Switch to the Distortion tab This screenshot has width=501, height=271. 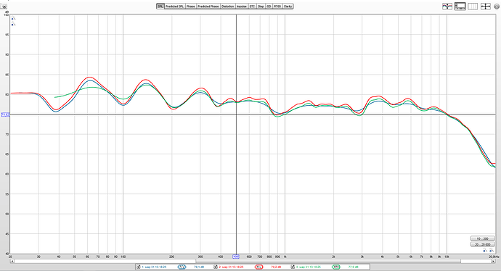[228, 7]
